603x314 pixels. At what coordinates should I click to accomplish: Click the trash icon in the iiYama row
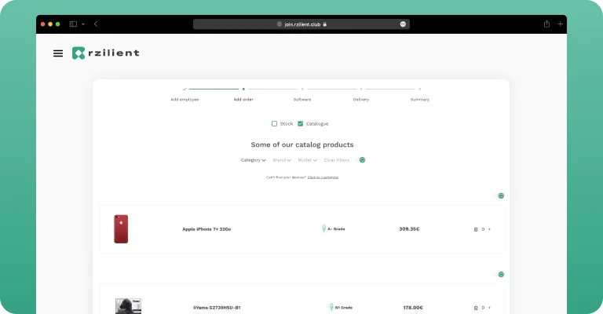(476, 308)
